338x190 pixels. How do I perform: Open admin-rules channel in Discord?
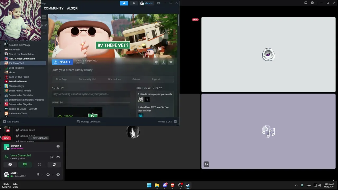click(x=27, y=130)
